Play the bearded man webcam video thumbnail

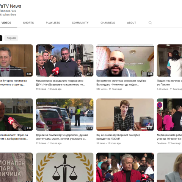[x=125, y=60]
